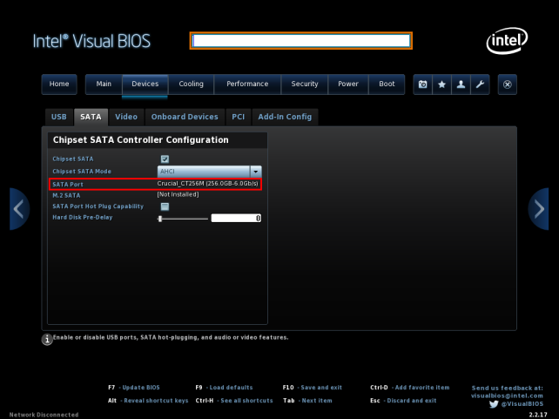Go to previous page with left arrow
The height and width of the screenshot is (419, 559).
[19, 209]
